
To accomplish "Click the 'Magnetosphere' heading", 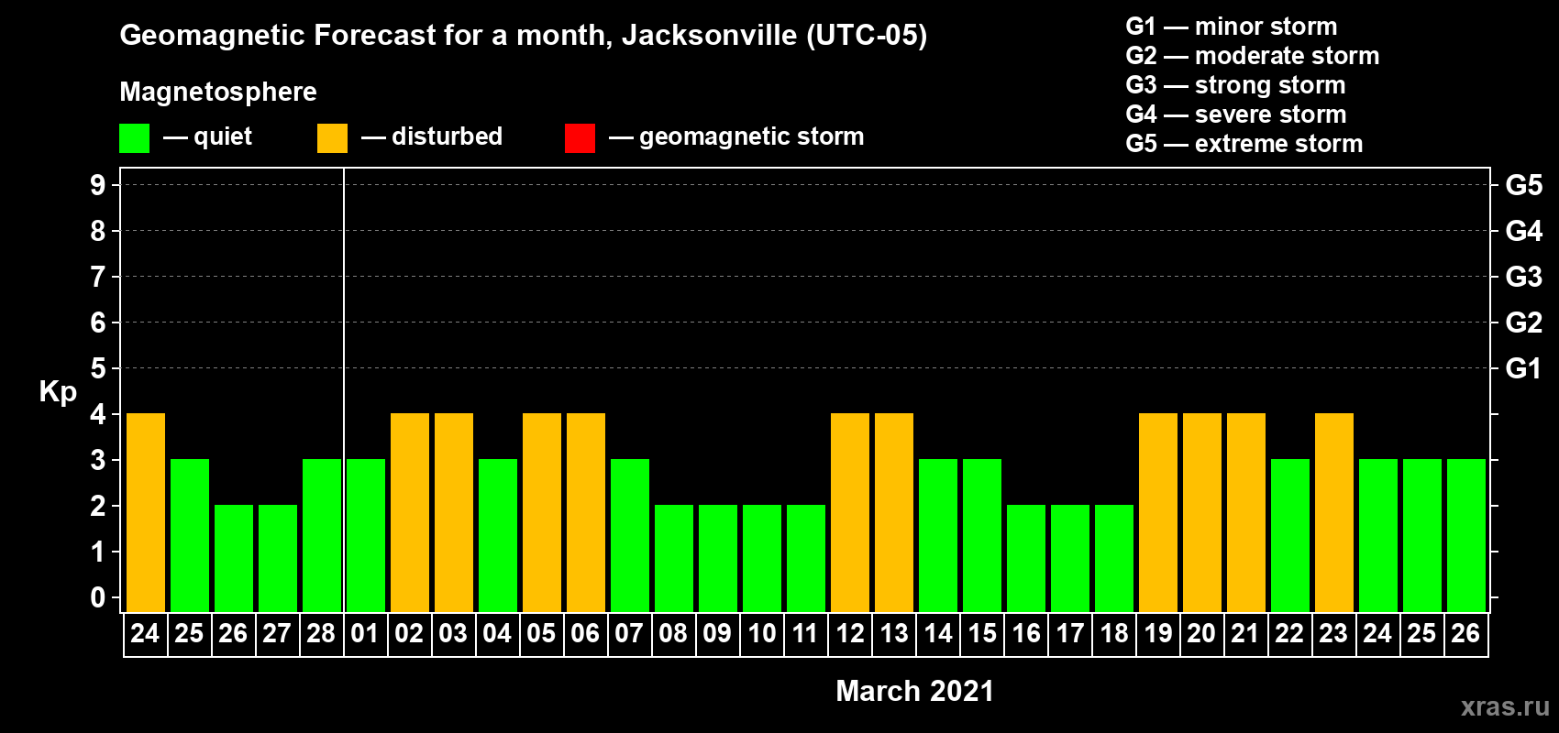I will pos(218,92).
